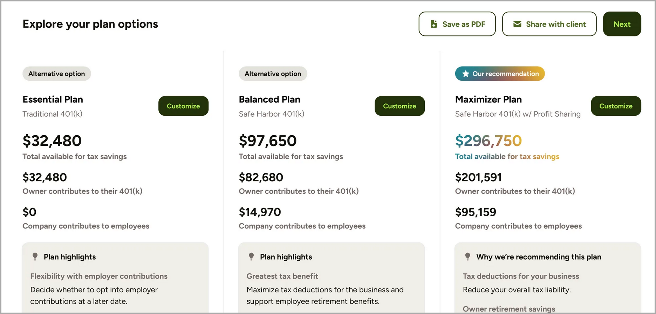
Task: Click lightbulb icon in Essential Plan highlights
Action: 35,257
